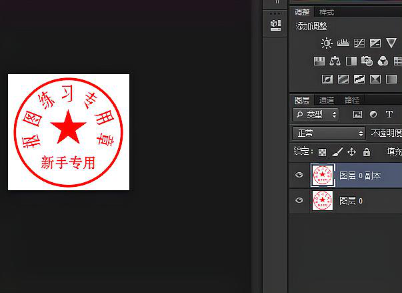402x293 pixels.
Task: Click the 添加调整 heading text
Action: coord(311,26)
